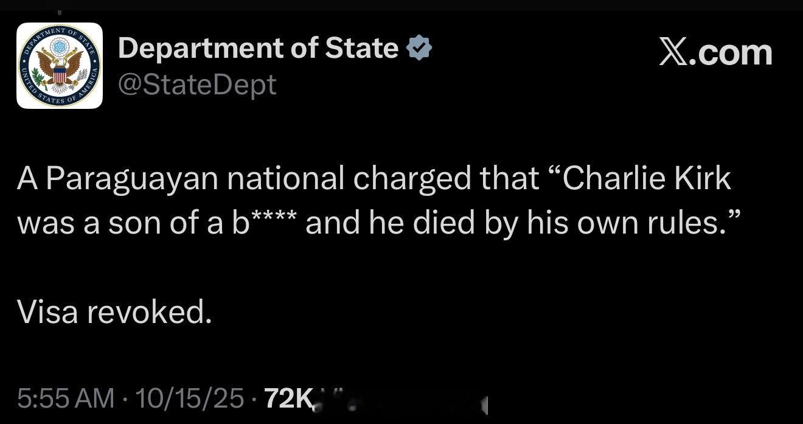Click the Department of State seal avatar
803x424 pixels.
pos(60,66)
